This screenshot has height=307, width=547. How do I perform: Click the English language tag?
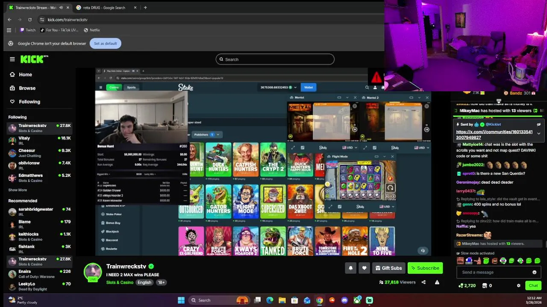tap(144, 283)
